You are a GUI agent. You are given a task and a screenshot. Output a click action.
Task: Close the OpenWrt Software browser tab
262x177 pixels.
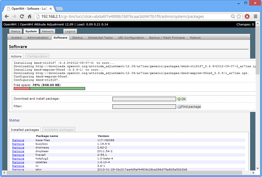coord(51,9)
